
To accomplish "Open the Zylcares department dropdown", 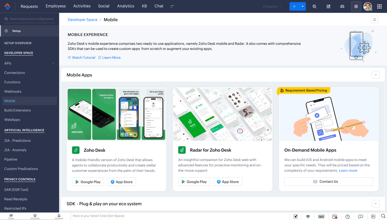I will [x=272, y=6].
